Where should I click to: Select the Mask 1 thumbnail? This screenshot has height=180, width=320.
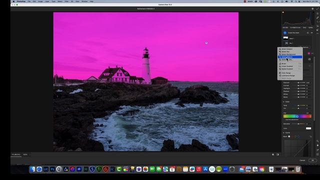pyautogui.click(x=285, y=38)
